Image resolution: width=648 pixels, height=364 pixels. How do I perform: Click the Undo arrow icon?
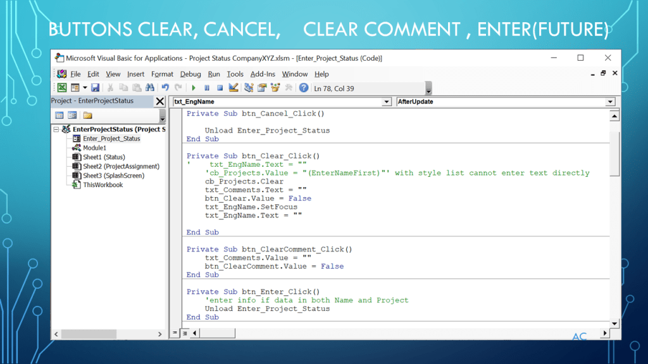click(165, 88)
